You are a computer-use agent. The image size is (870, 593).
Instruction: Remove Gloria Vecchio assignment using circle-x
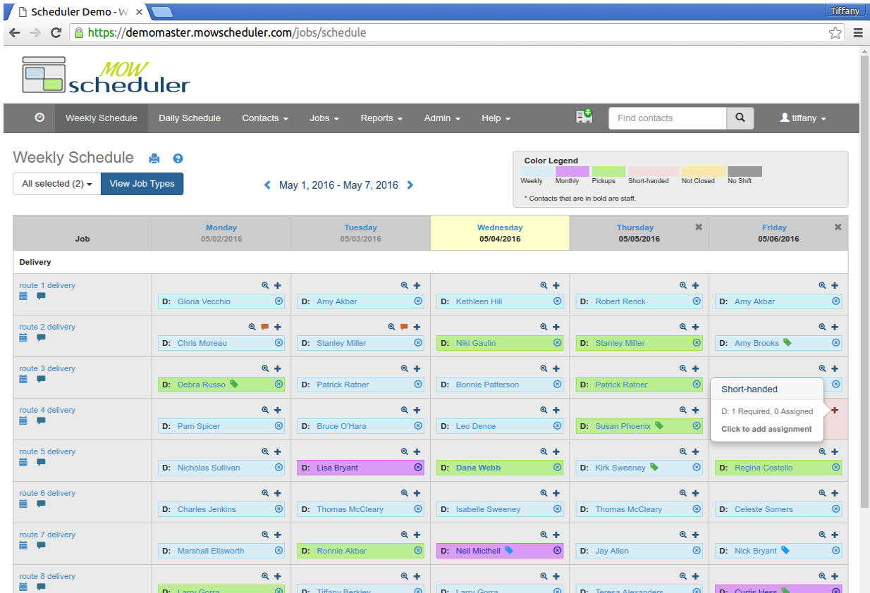click(x=278, y=301)
